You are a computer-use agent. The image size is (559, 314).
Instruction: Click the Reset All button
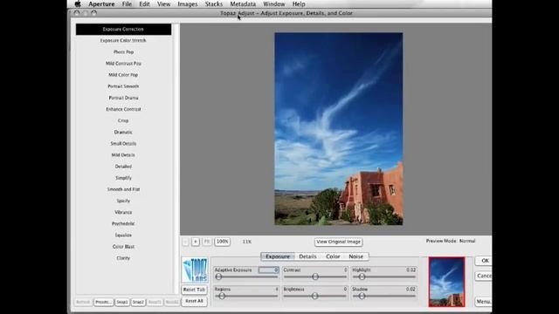coord(194,301)
